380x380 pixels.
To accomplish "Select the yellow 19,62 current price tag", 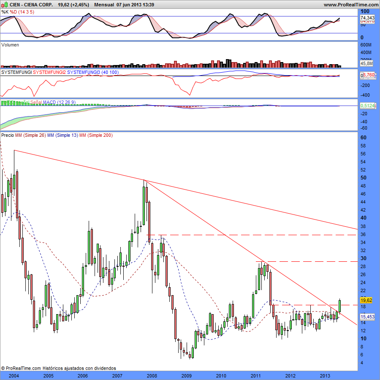I will coord(366,300).
